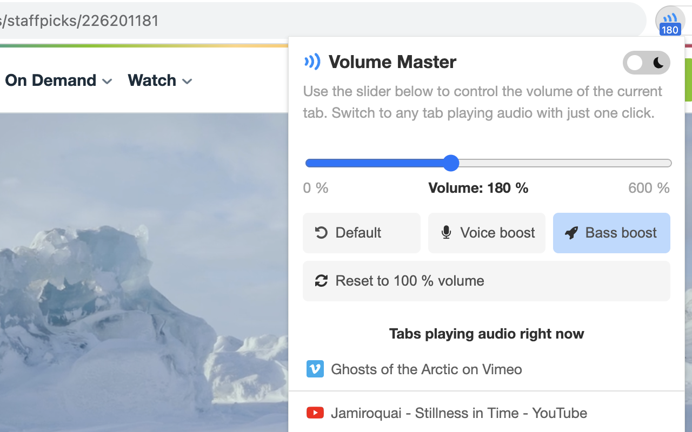This screenshot has height=432, width=692.
Task: Click the Vimeo icon next to Ghosts of the Arctic
Action: tap(315, 369)
